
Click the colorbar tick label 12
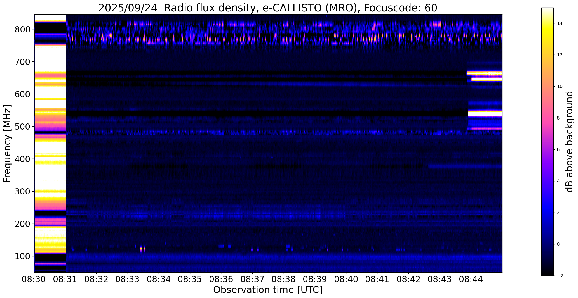pyautogui.click(x=560, y=55)
